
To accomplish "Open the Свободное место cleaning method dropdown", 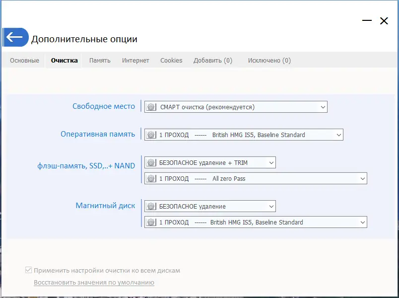I will tap(323, 106).
